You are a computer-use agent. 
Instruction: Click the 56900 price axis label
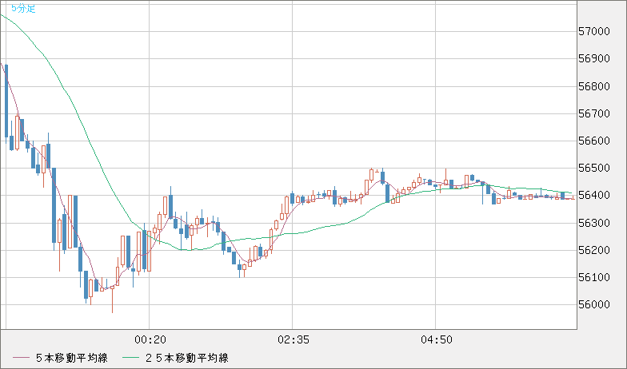point(594,59)
